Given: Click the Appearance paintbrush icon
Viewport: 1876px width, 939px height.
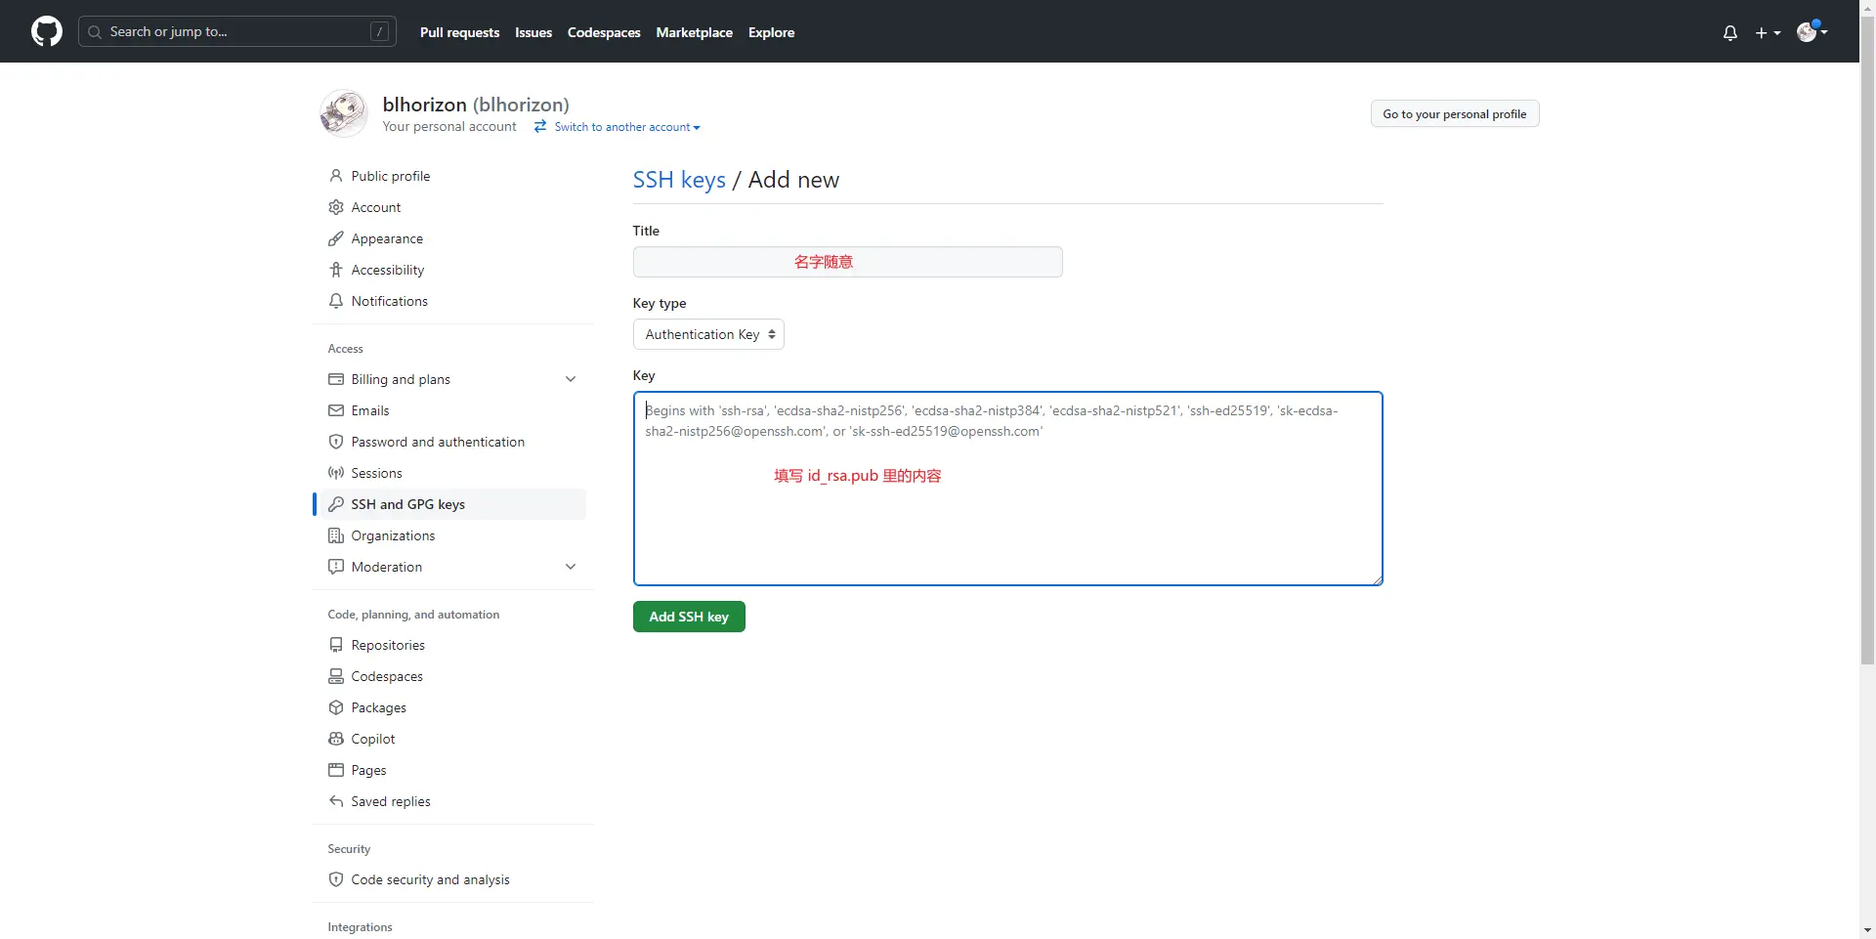Looking at the screenshot, I should [x=336, y=238].
